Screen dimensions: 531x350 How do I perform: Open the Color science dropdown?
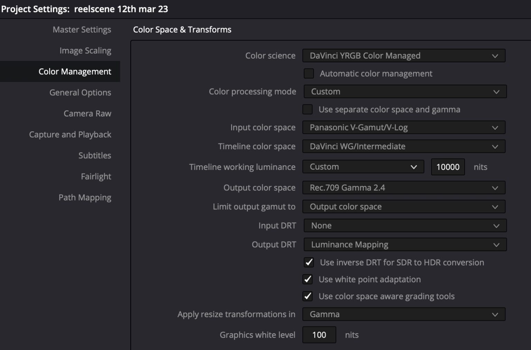click(403, 56)
